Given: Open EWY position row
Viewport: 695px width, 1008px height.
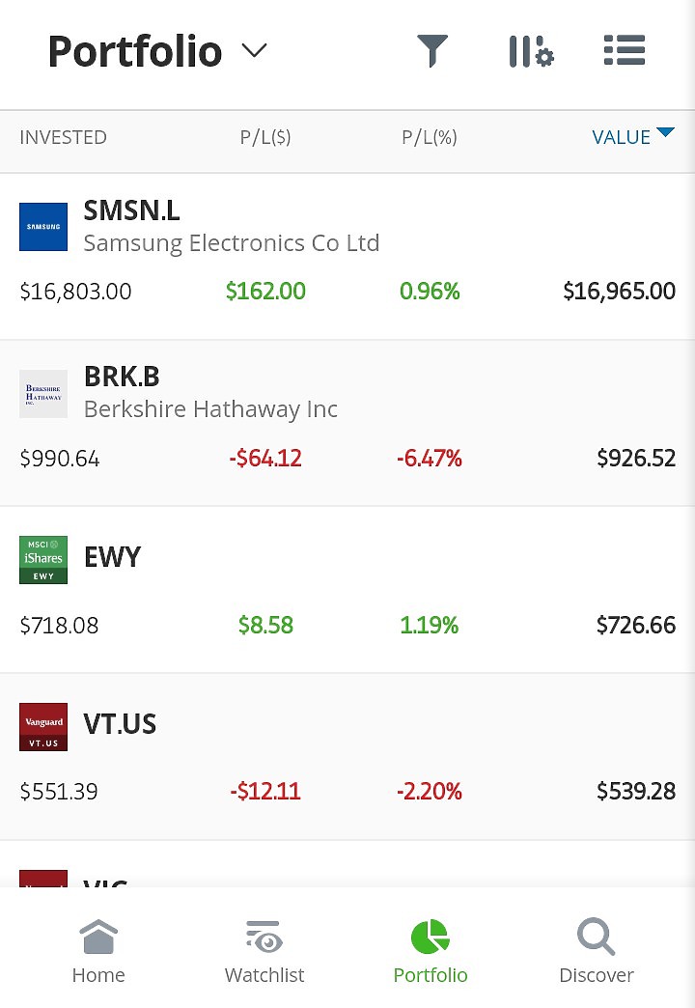Looking at the screenshot, I should tap(347, 590).
